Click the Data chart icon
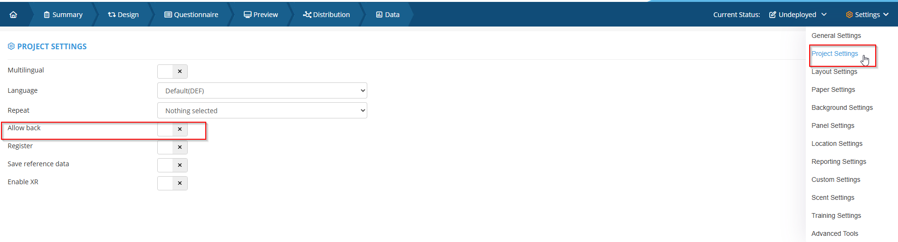This screenshot has height=242, width=898. 379,15
